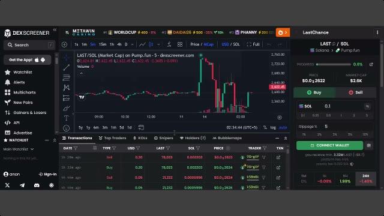Click the MetaWin Casino banner
Viewport: 384px width, 216px height.
[83, 32]
